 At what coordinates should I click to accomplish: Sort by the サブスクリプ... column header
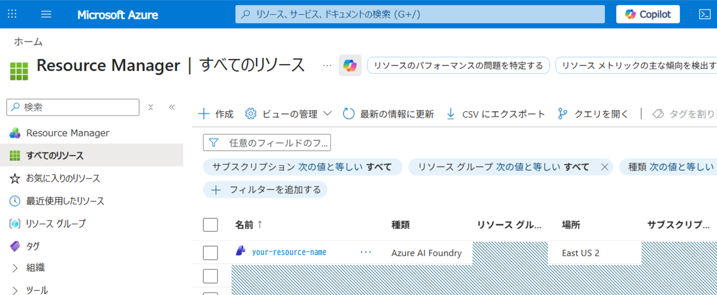[678, 225]
